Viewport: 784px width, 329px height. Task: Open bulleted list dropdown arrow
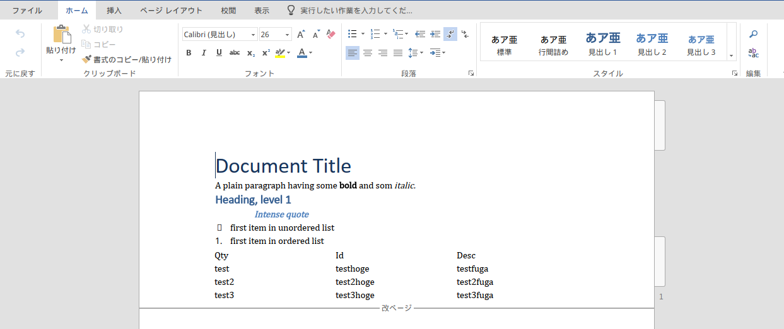pyautogui.click(x=362, y=34)
